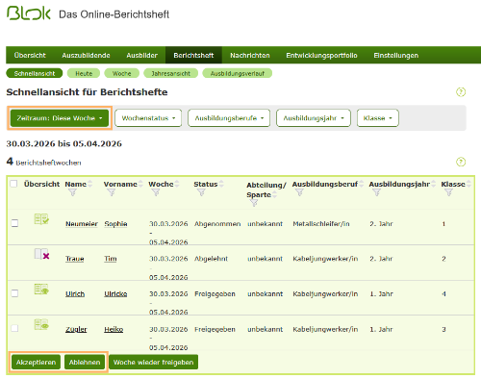Open Sophie first-name link
481x379 pixels.
point(115,224)
